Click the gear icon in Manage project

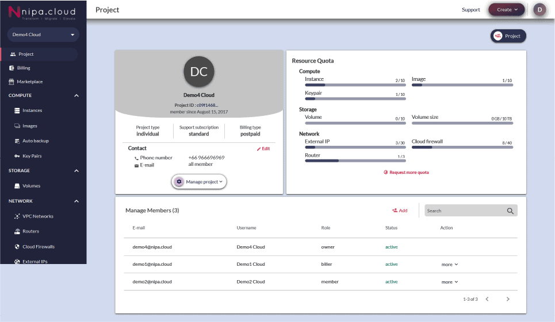tap(179, 181)
